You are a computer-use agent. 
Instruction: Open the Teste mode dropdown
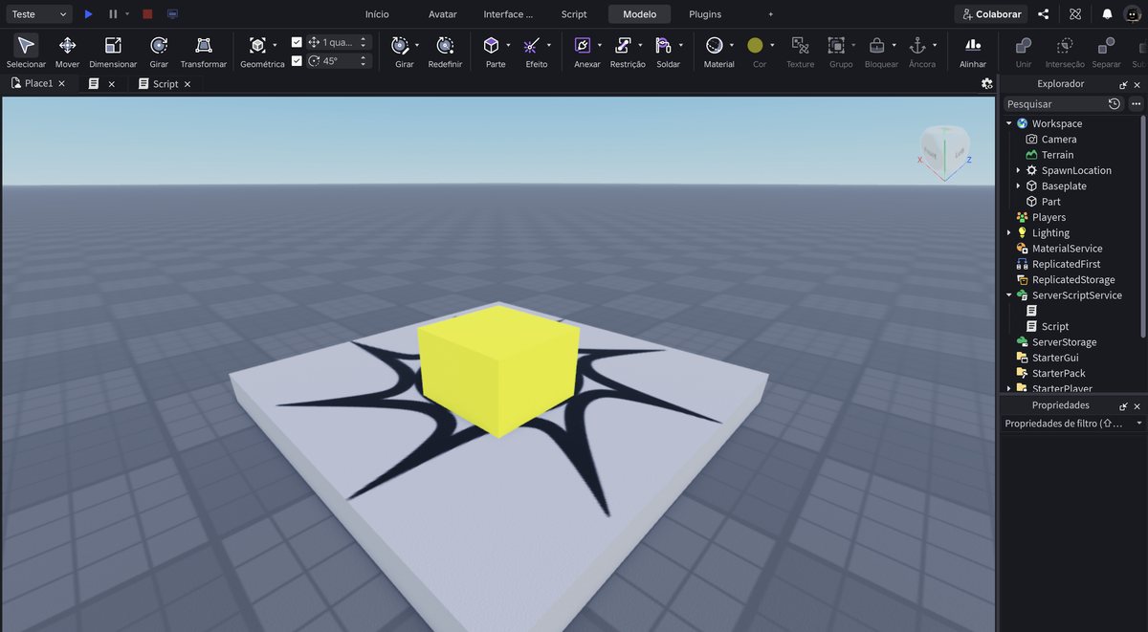click(x=38, y=14)
